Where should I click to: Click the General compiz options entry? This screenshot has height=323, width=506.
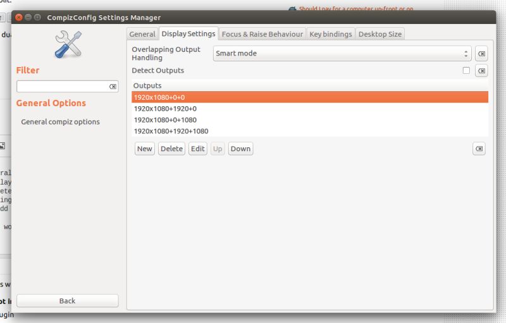click(x=60, y=122)
